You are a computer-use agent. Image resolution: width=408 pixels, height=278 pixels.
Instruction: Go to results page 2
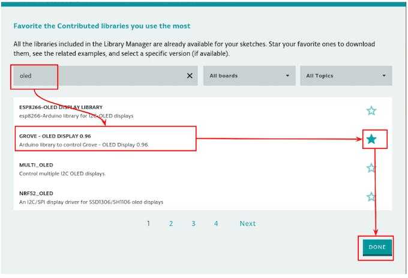point(171,223)
